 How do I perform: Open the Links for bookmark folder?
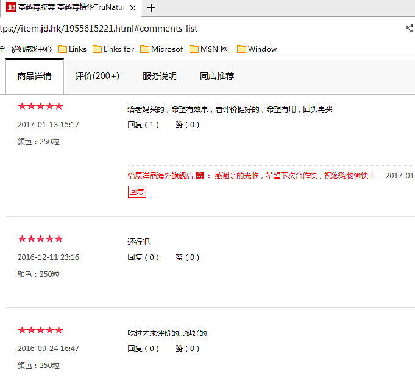click(x=113, y=49)
